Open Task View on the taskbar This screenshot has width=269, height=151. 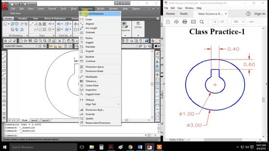click(x=82, y=147)
